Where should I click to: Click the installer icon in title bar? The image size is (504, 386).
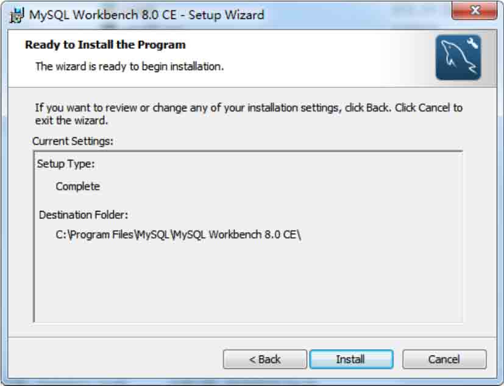coord(16,15)
